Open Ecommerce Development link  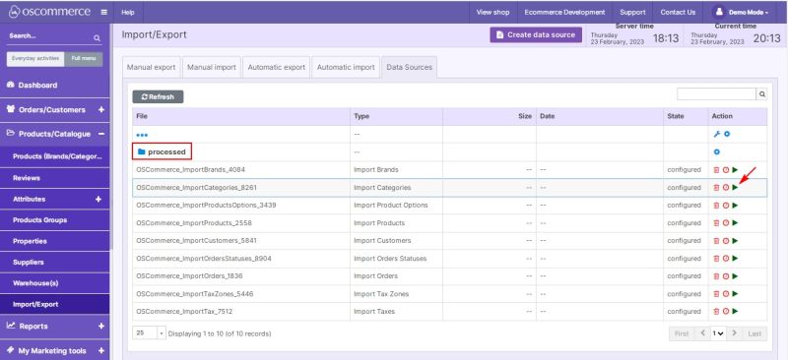564,12
